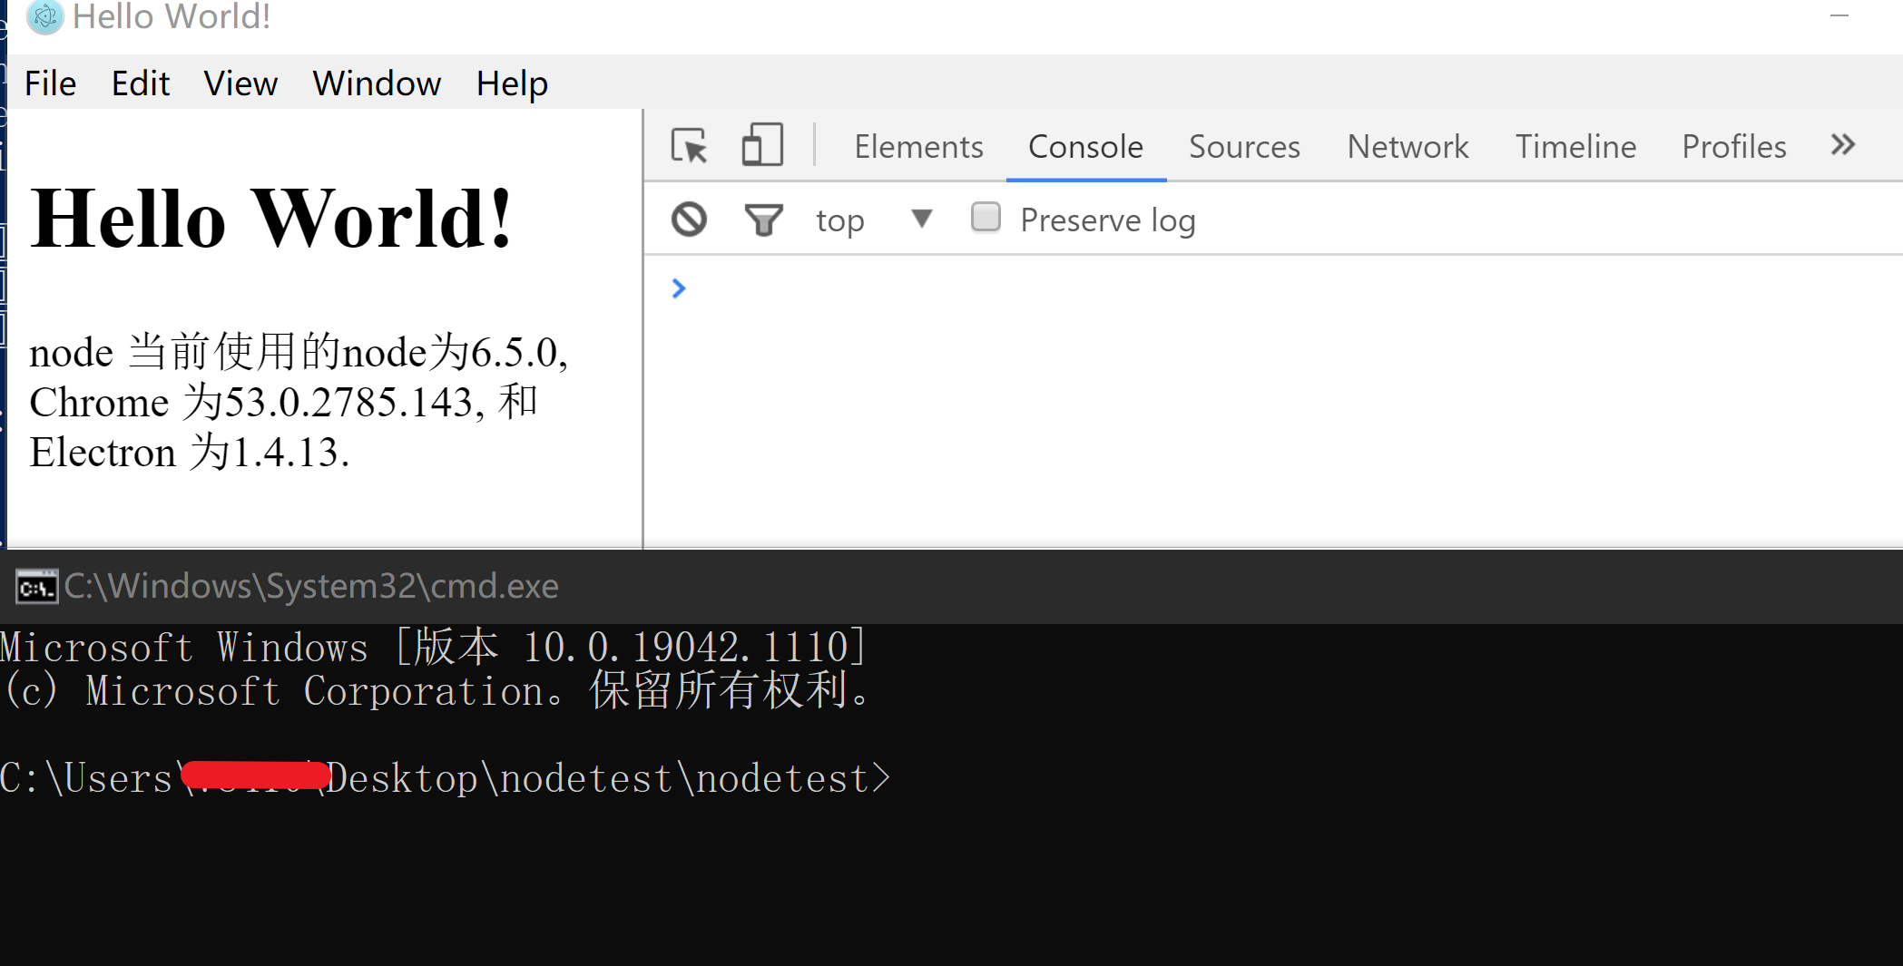
Task: Click the blue console prompt arrow
Action: (x=678, y=288)
